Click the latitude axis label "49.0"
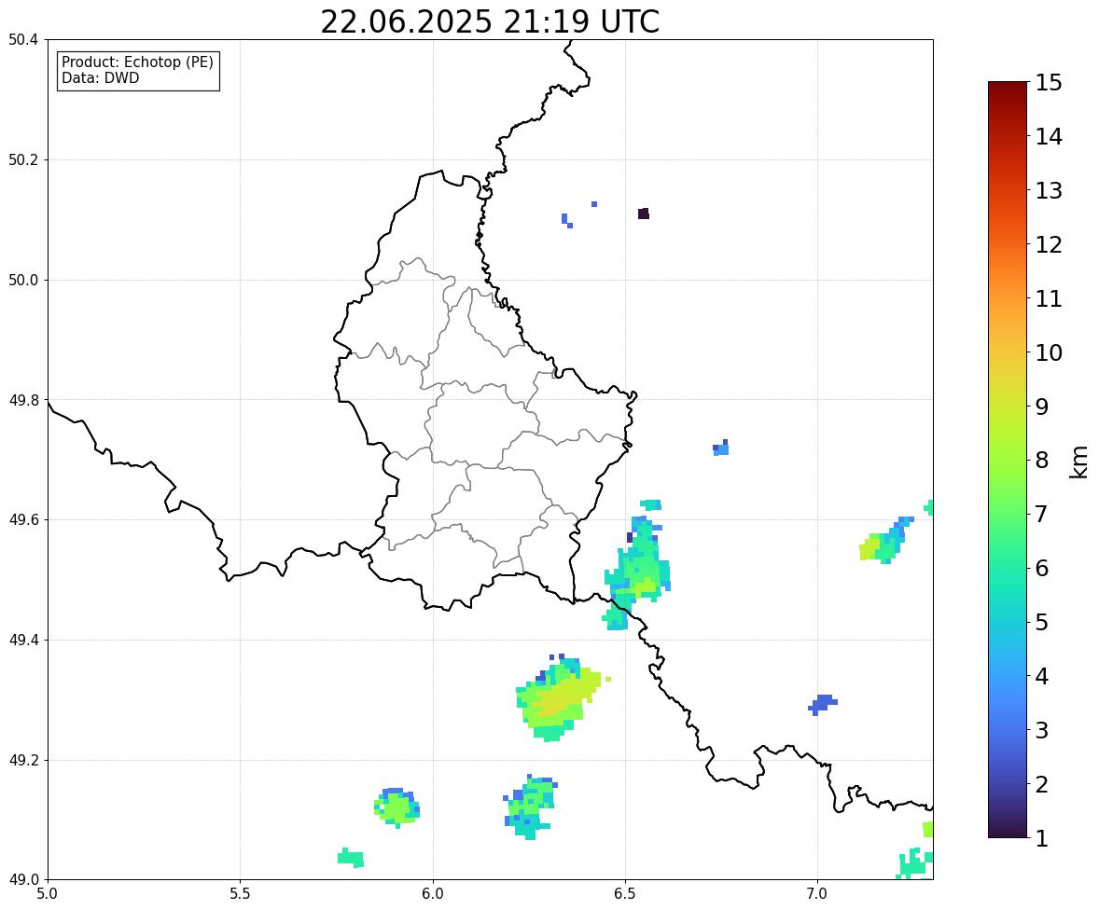This screenshot has height=910, width=1099. click(23, 880)
